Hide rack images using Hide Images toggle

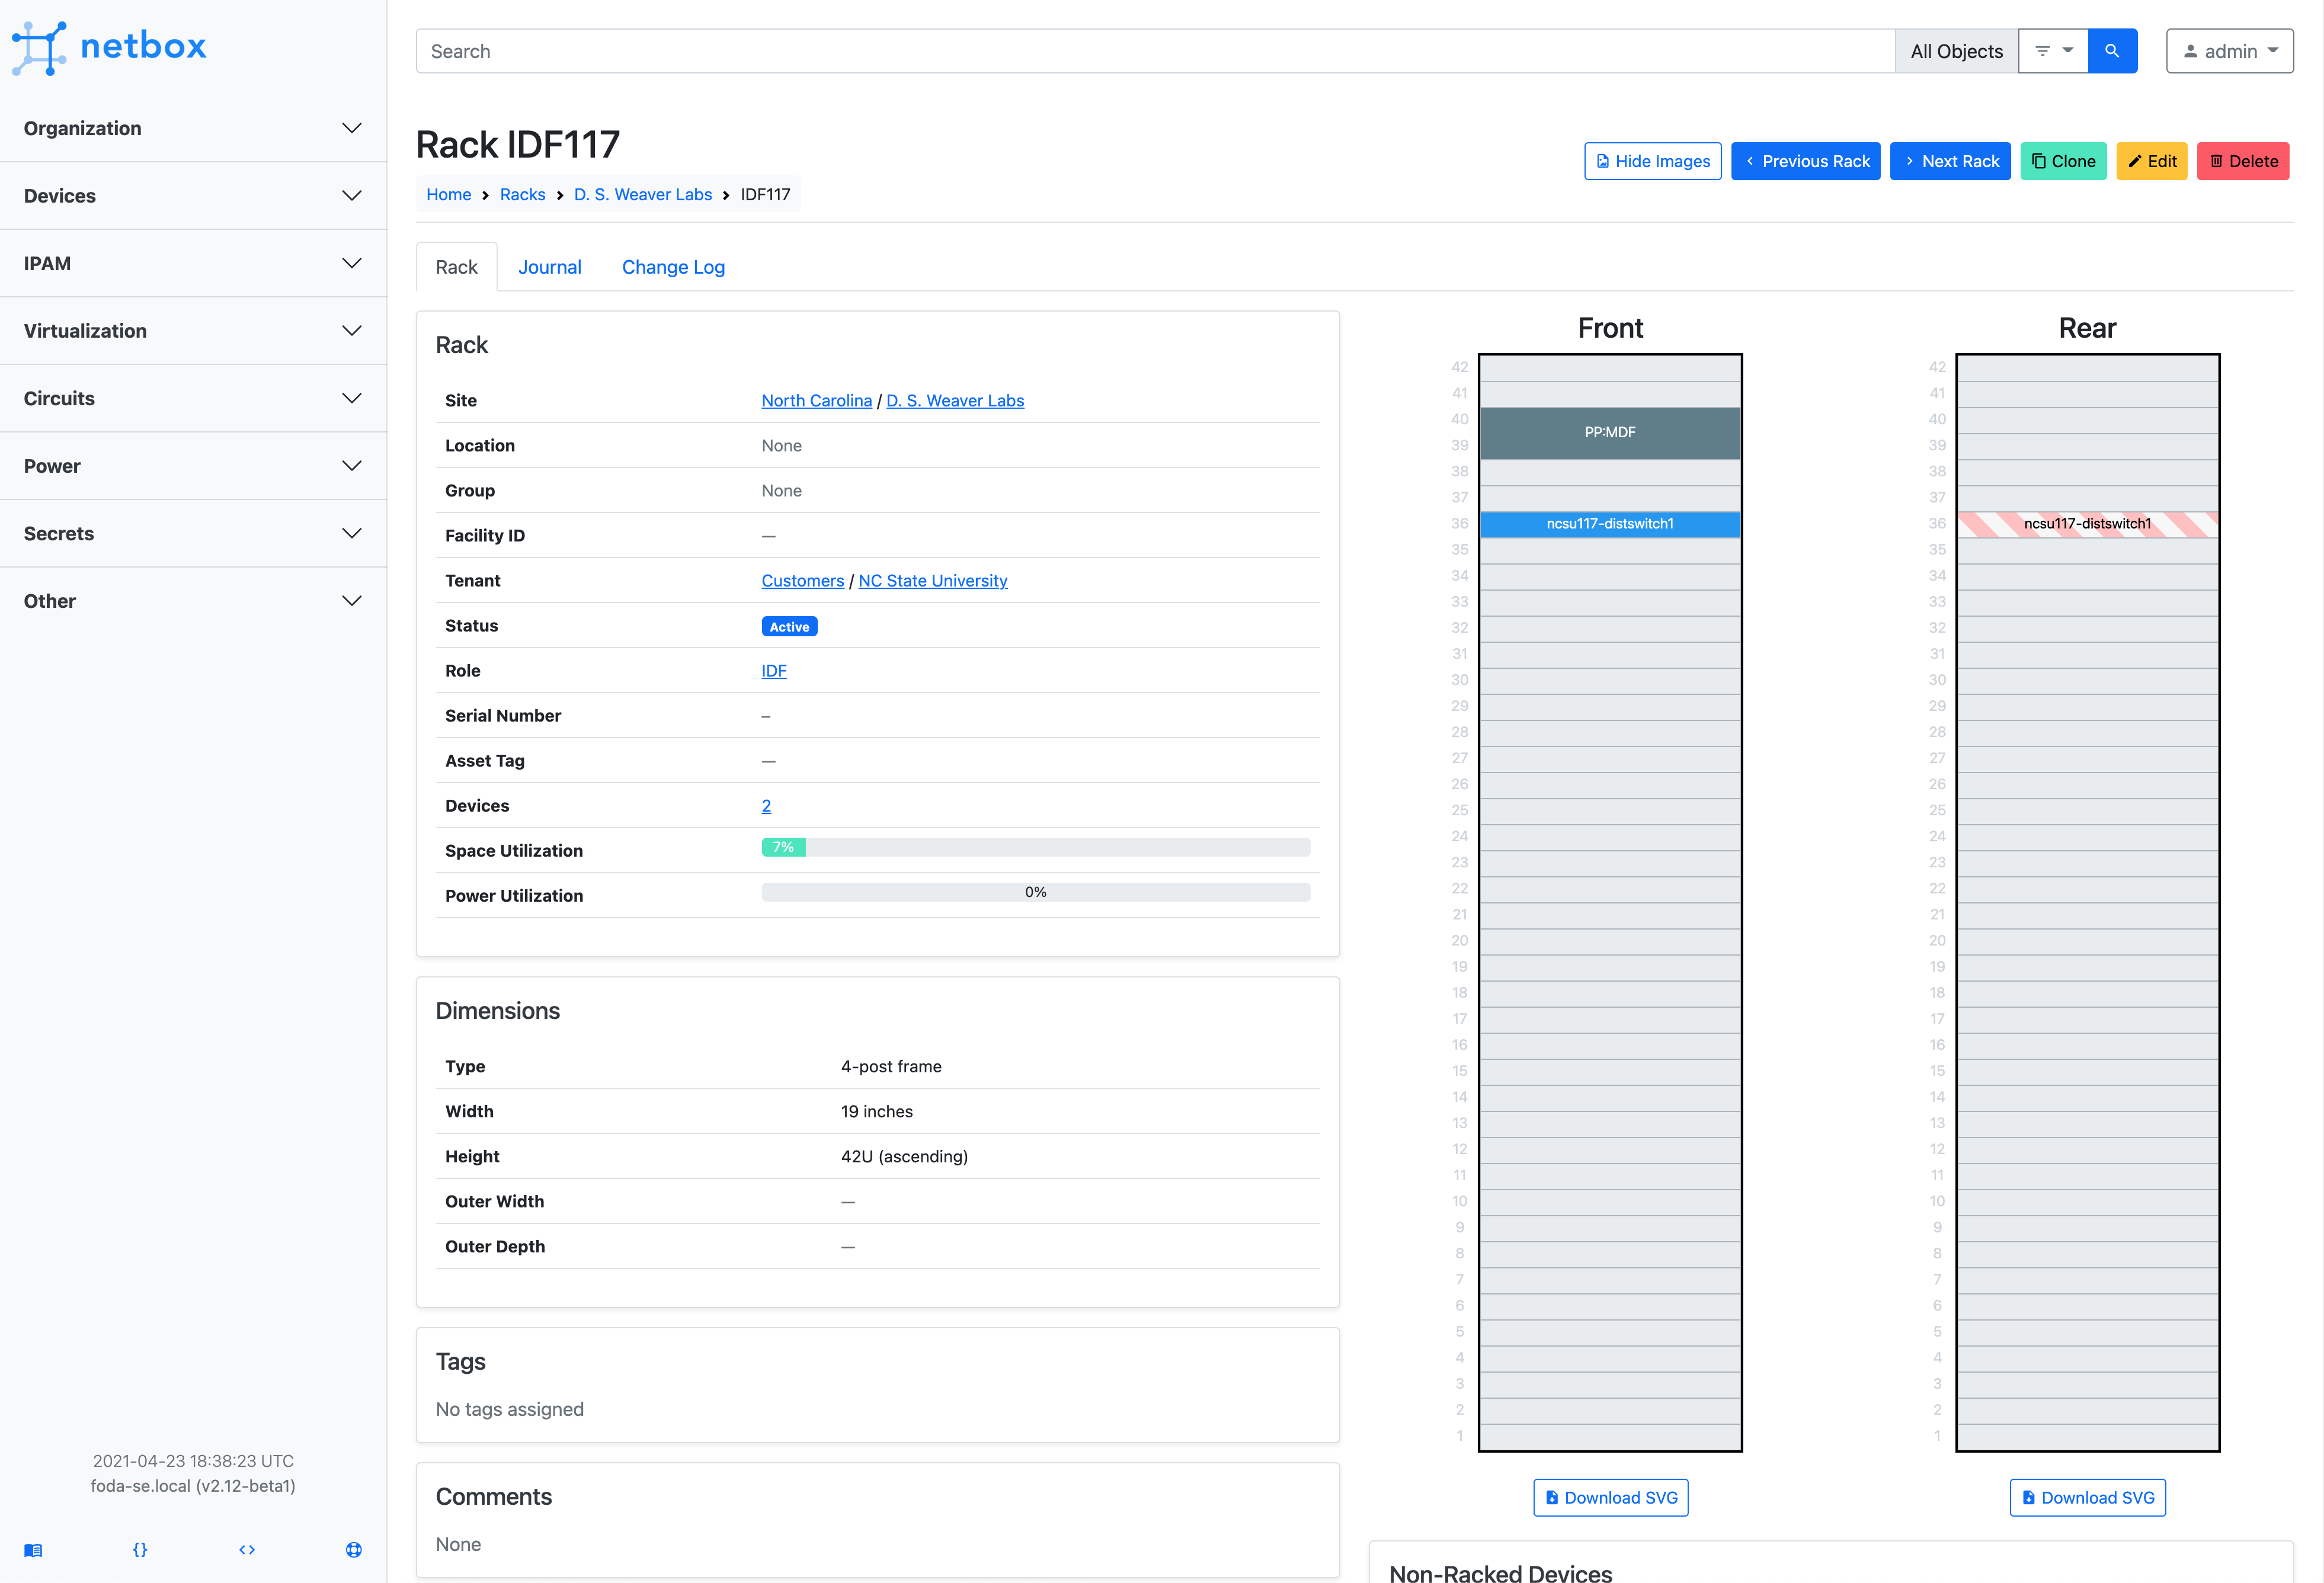click(1652, 160)
